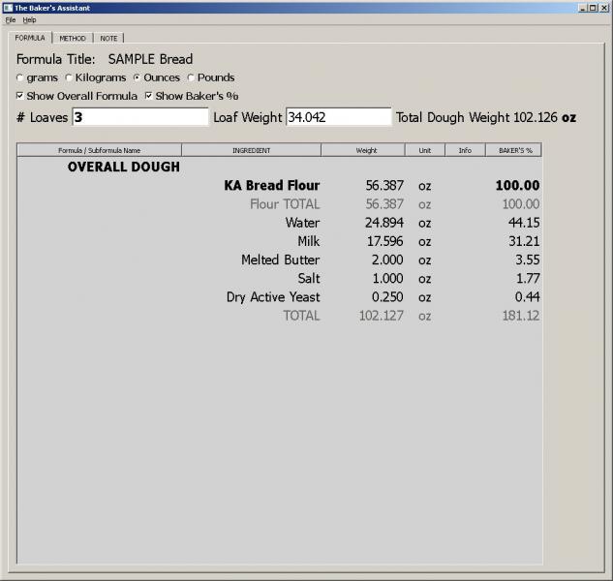Image resolution: width=613 pixels, height=581 pixels.
Task: Click the # Loaves input field
Action: pyautogui.click(x=139, y=117)
